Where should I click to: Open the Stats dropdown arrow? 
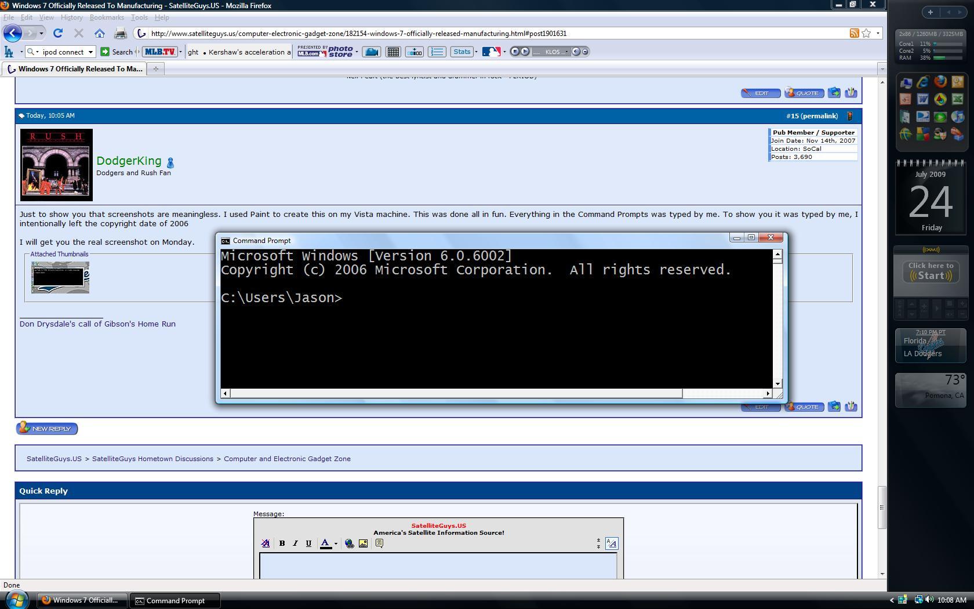click(476, 52)
